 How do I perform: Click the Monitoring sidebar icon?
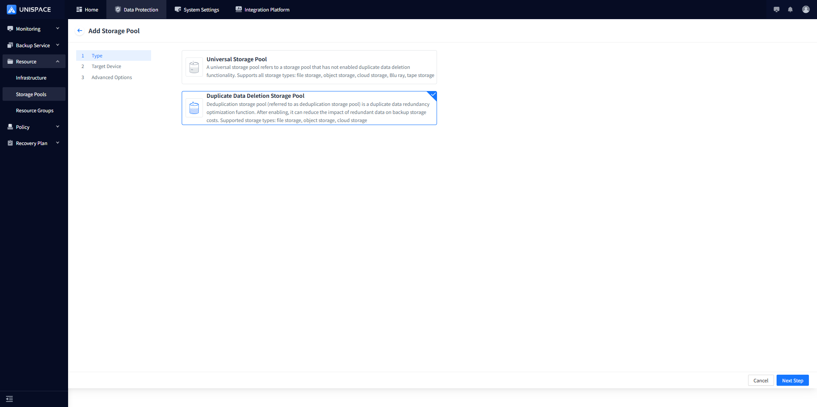10,29
